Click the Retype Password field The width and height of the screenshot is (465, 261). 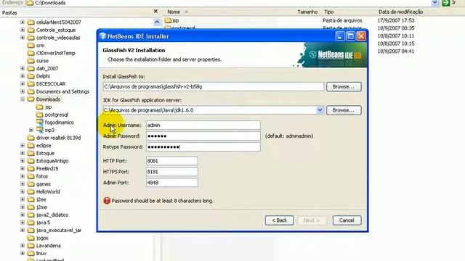pyautogui.click(x=203, y=147)
